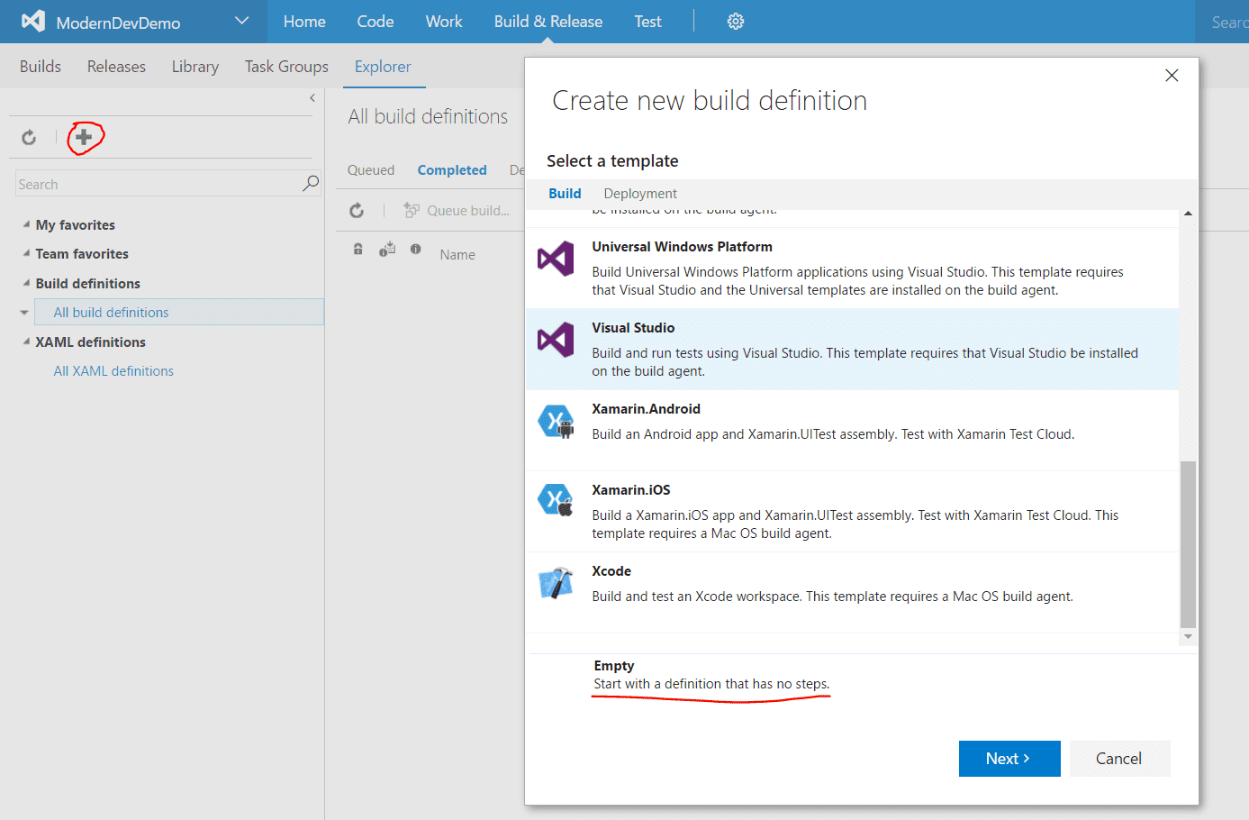Switch to the Releases tab
Viewport: 1249px width, 820px height.
(x=116, y=67)
